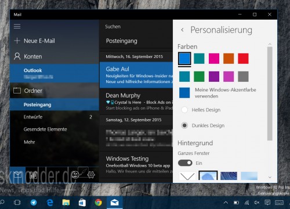Open the Dean Murphy email

[136, 102]
